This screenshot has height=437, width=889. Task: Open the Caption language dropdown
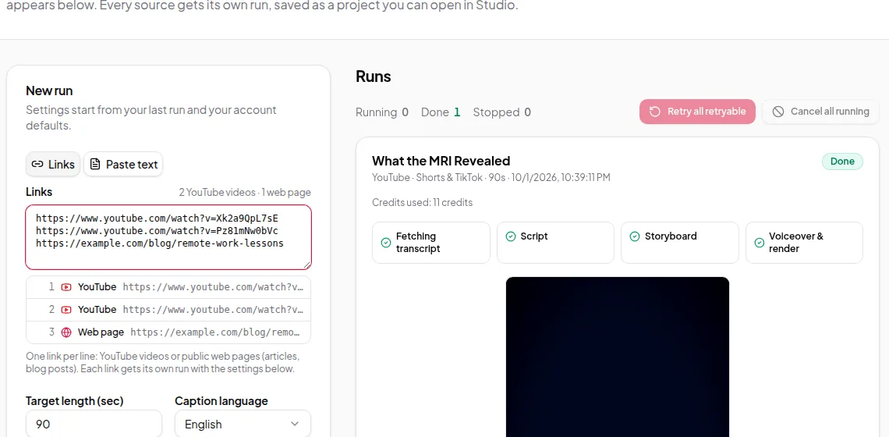pyautogui.click(x=243, y=424)
